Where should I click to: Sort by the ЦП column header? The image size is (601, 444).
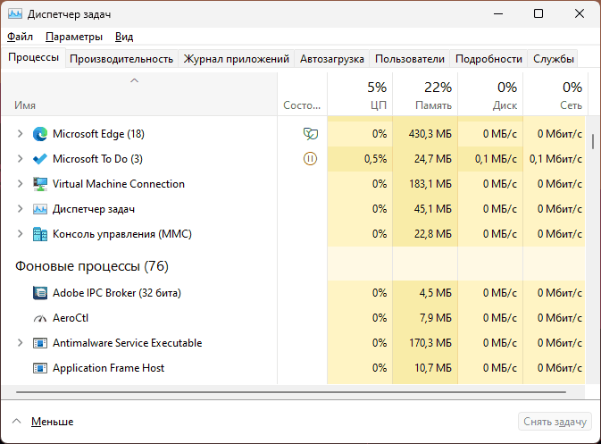pos(360,95)
